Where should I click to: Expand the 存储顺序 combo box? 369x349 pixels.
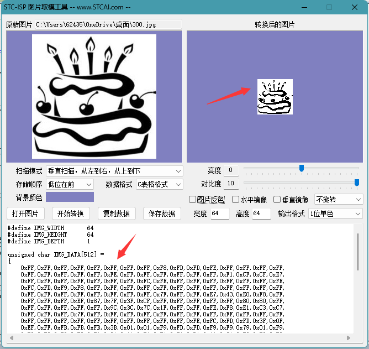tap(70, 184)
